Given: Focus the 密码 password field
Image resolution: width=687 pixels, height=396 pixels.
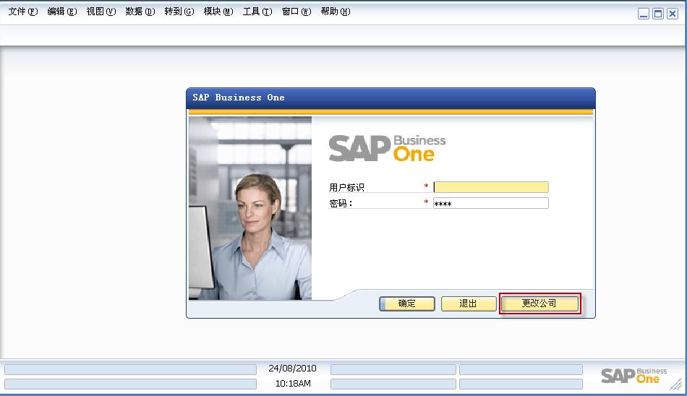Looking at the screenshot, I should tap(491, 203).
